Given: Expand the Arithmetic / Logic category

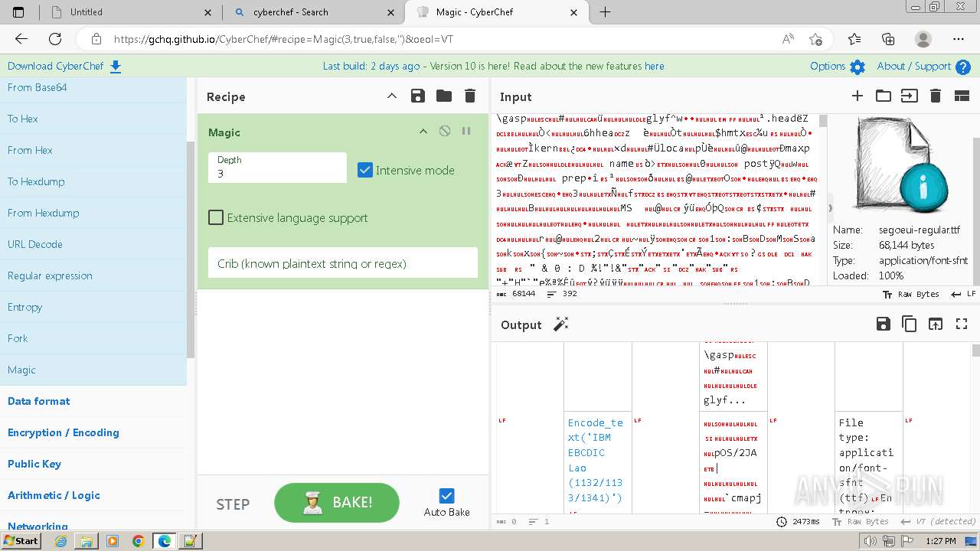Looking at the screenshot, I should tap(93, 495).
